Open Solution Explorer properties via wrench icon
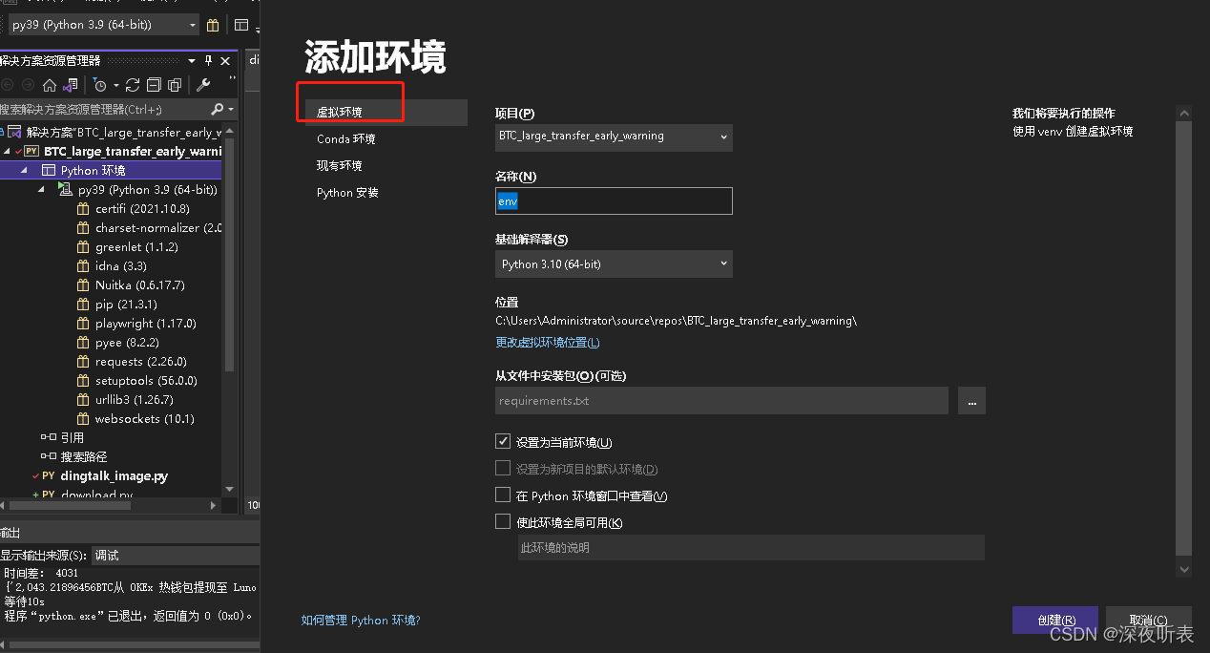The height and width of the screenshot is (653, 1210). 202,84
